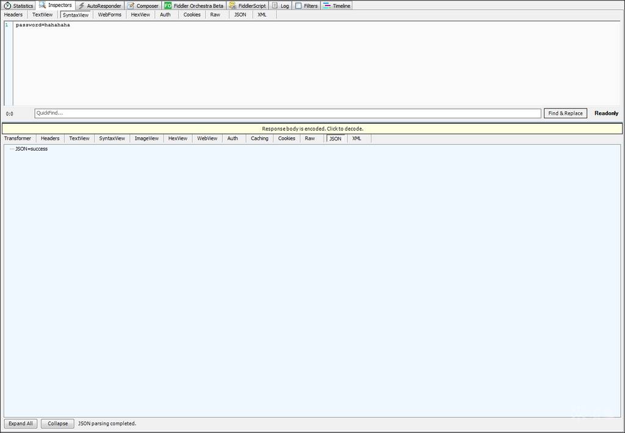
Task: Click the JSON parsing completed status text
Action: click(x=107, y=423)
